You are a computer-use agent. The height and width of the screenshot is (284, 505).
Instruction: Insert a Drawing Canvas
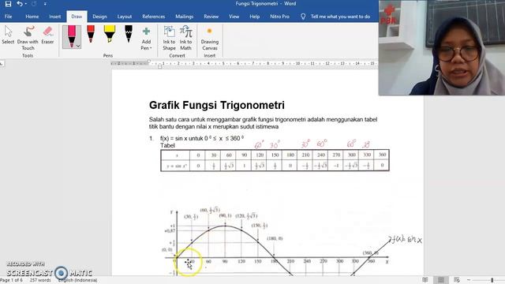210,39
